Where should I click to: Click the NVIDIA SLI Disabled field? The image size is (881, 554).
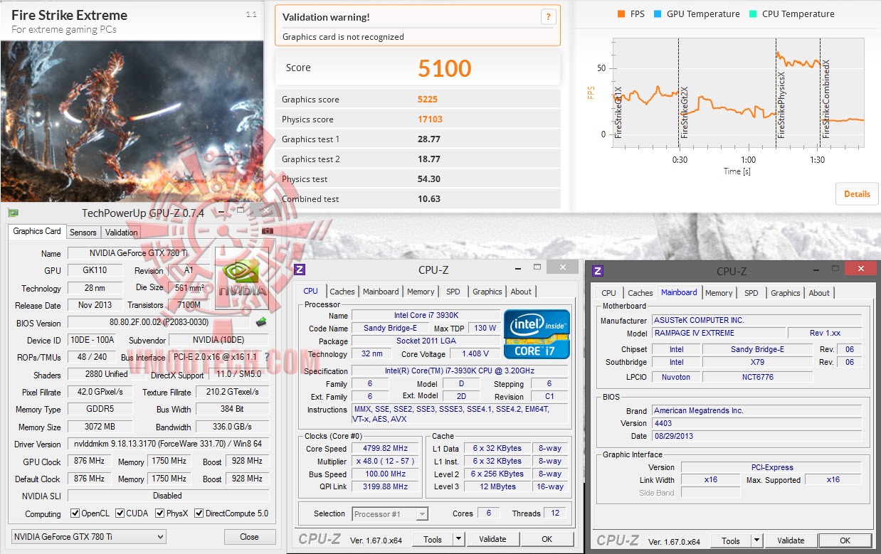[x=168, y=496]
